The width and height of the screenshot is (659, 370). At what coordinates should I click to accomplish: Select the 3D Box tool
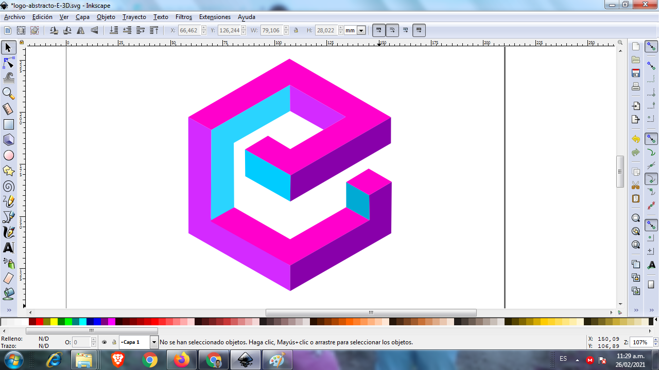(8, 140)
